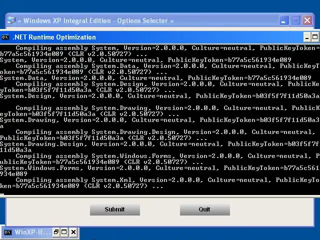The image size is (320, 240).
Task: Restore the minimized WinXP-IE window
Action: pos(56,232)
